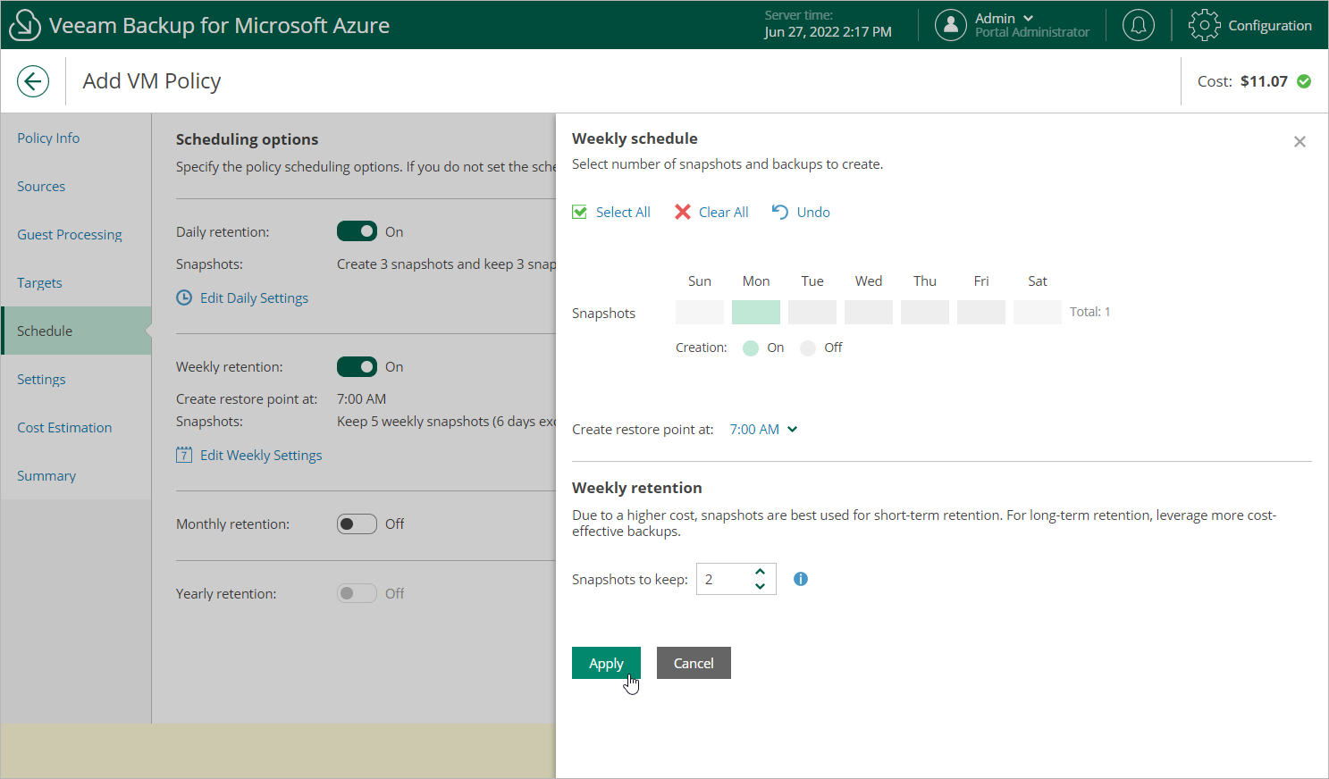Increase Snapshots to keep value
The height and width of the screenshot is (779, 1329).
(760, 572)
